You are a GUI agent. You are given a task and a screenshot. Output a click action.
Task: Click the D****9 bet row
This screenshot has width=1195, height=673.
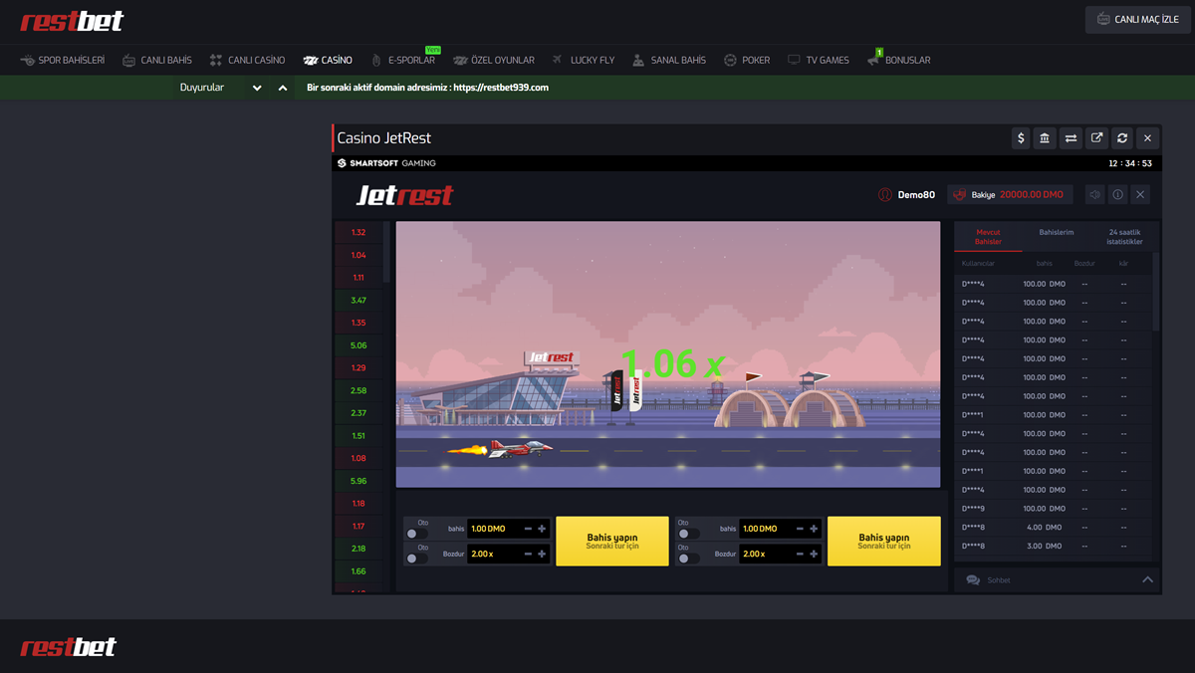[1054, 509]
